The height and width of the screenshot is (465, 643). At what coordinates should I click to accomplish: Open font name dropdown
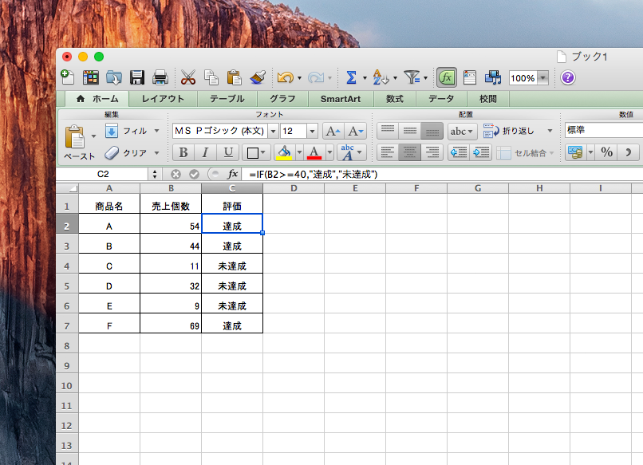(274, 132)
